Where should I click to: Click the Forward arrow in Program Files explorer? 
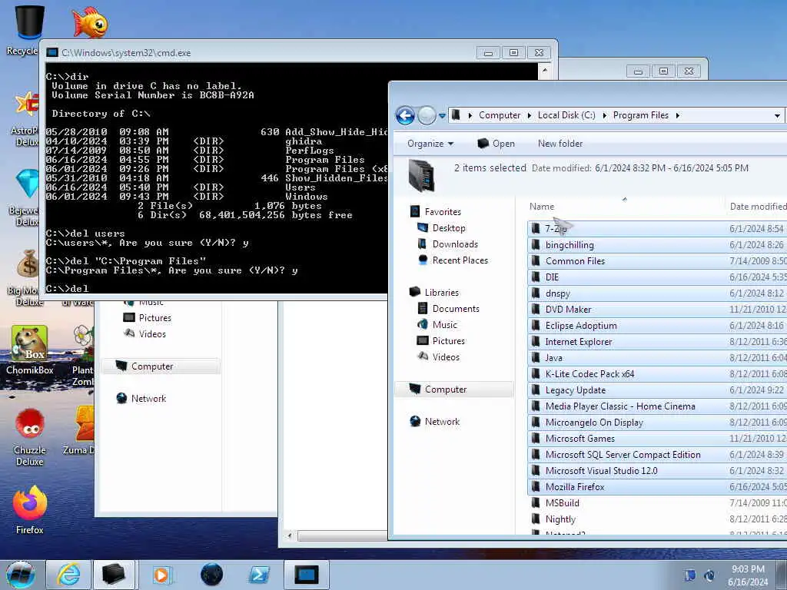(427, 115)
